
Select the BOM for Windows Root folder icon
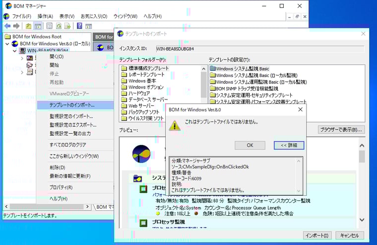tap(8, 37)
